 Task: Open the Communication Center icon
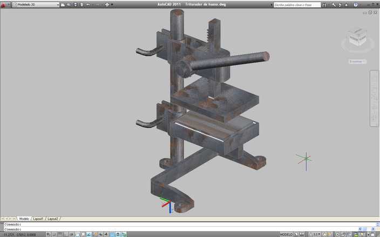point(340,5)
